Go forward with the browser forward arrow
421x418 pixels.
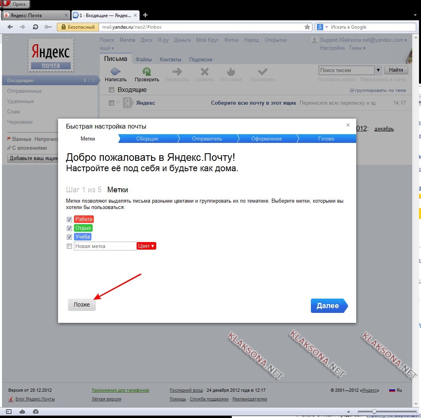pos(23,27)
